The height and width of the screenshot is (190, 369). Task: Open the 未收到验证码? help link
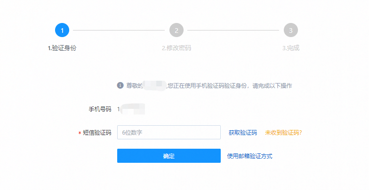click(x=283, y=132)
